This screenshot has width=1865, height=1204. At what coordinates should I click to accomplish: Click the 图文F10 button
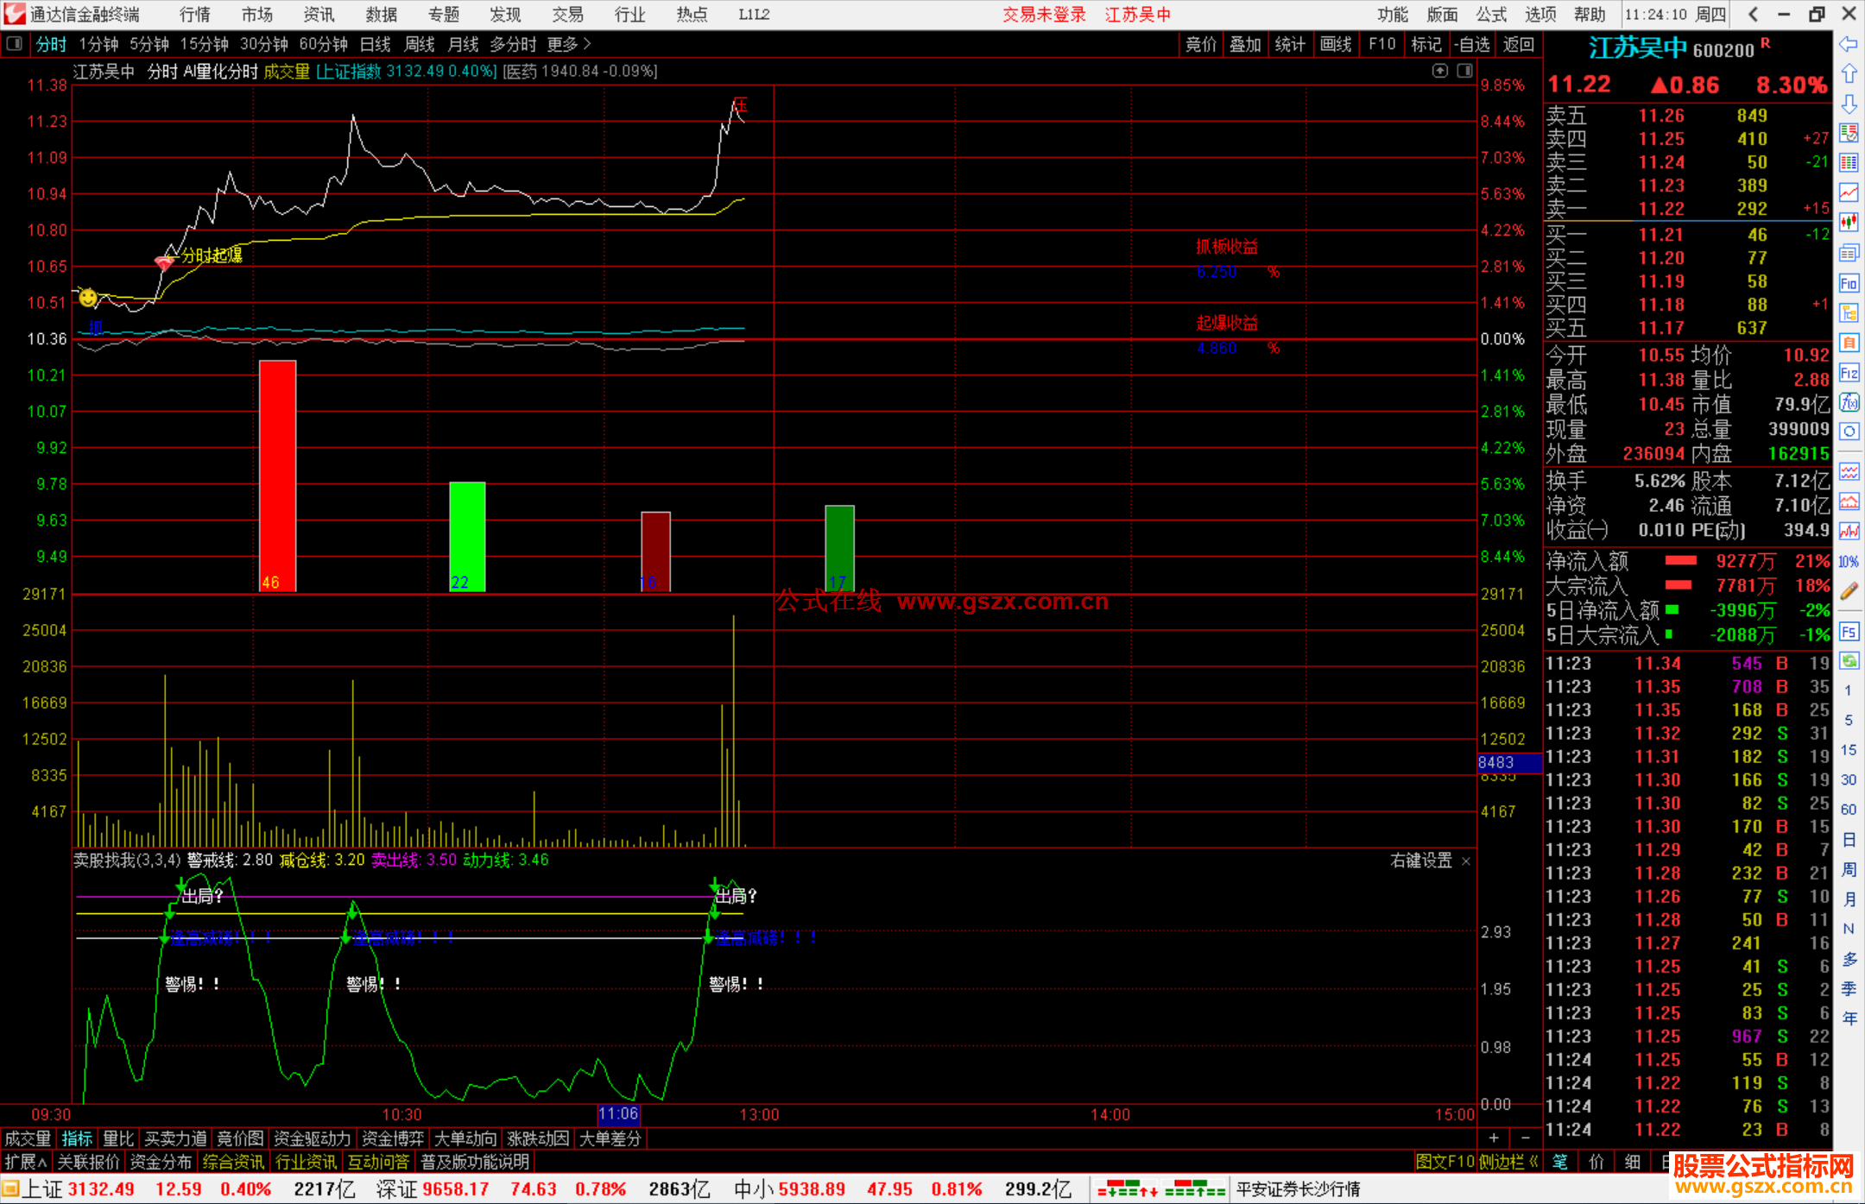coord(1445,1162)
